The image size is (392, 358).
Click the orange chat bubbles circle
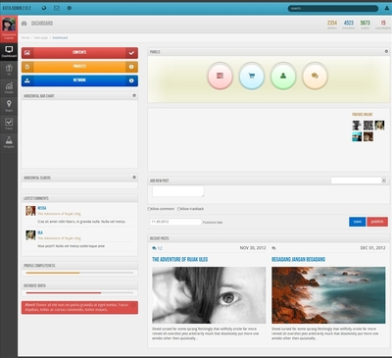tap(315, 76)
